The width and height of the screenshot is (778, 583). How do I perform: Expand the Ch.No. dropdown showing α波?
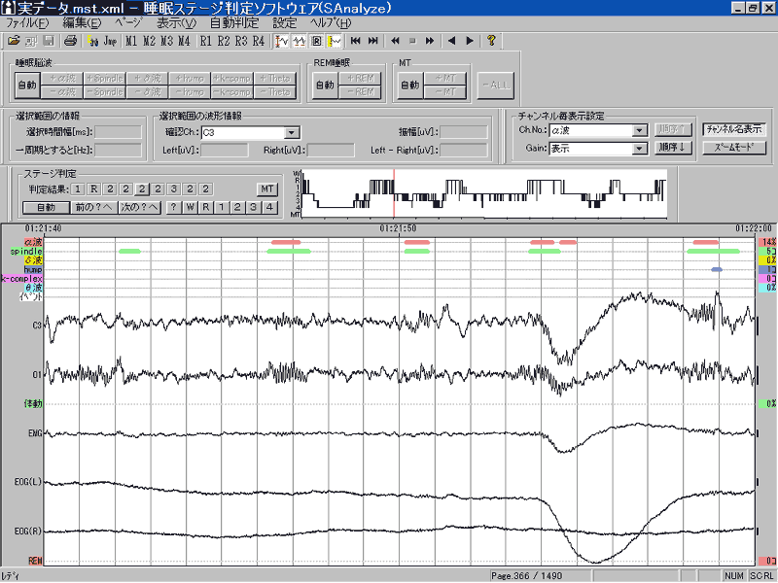640,130
